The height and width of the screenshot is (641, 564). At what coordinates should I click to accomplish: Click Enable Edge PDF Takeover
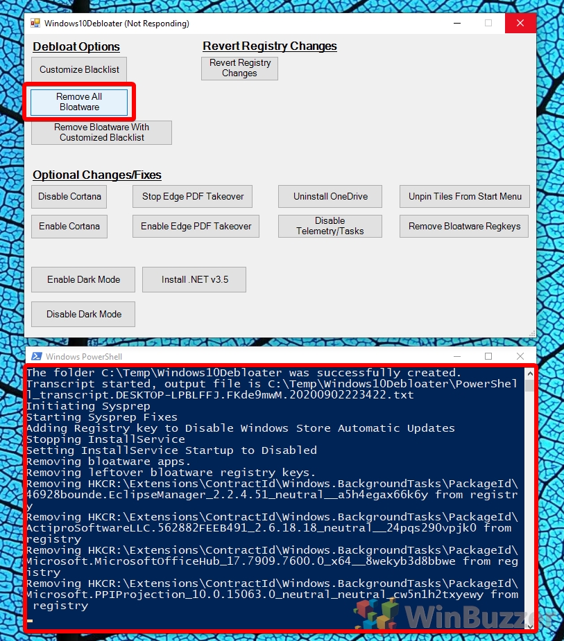pos(196,227)
